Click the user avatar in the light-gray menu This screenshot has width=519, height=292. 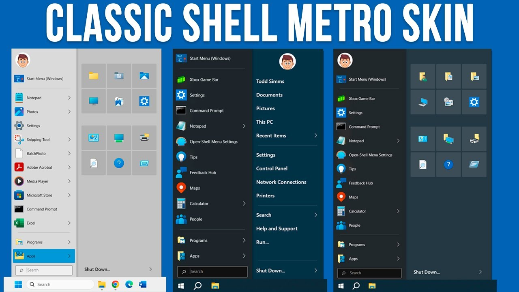click(23, 60)
